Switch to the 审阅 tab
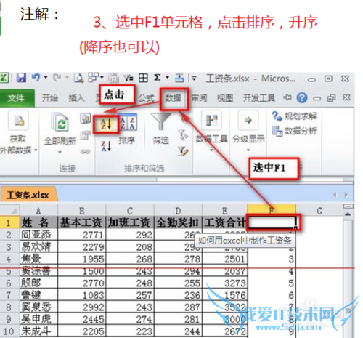Viewport: 363px width, 338px height. tap(200, 98)
